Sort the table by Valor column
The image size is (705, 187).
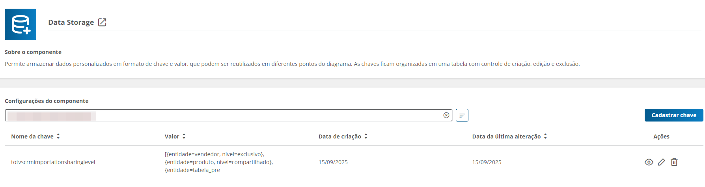pos(184,136)
